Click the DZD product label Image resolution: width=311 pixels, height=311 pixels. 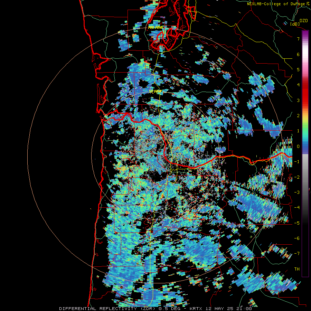[x=303, y=21]
